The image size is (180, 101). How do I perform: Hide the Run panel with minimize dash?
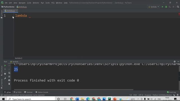[x=178, y=62]
